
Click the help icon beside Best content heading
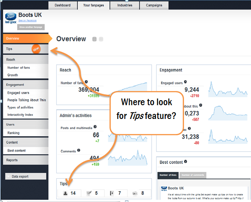pyautogui.click(x=185, y=162)
